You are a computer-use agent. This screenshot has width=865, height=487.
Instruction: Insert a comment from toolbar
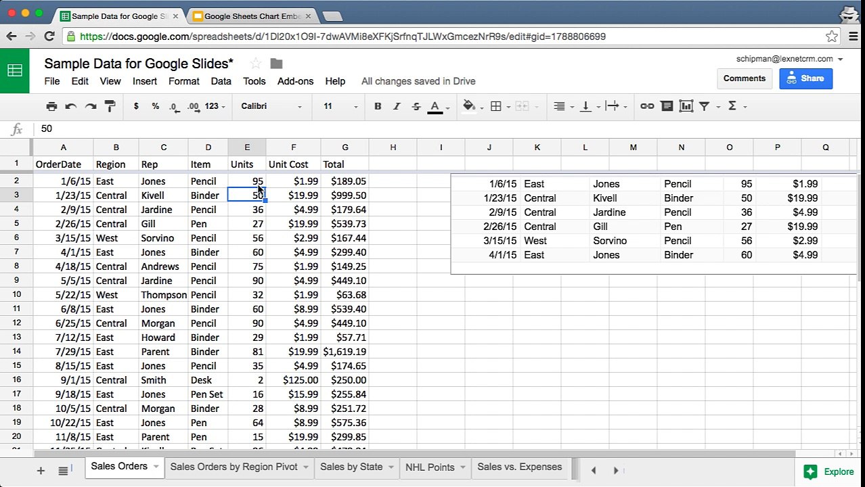667,106
